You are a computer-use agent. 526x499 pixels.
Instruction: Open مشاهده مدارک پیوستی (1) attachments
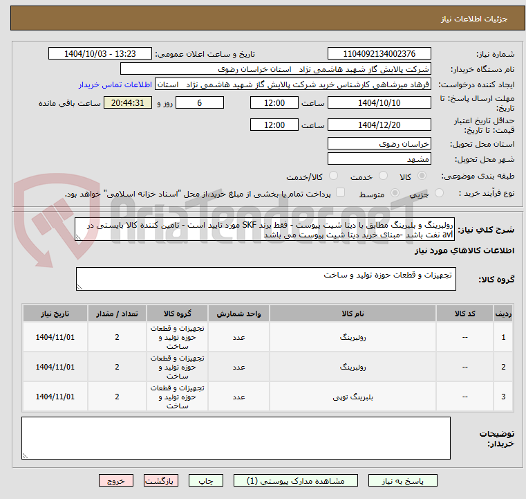pyautogui.click(x=296, y=480)
